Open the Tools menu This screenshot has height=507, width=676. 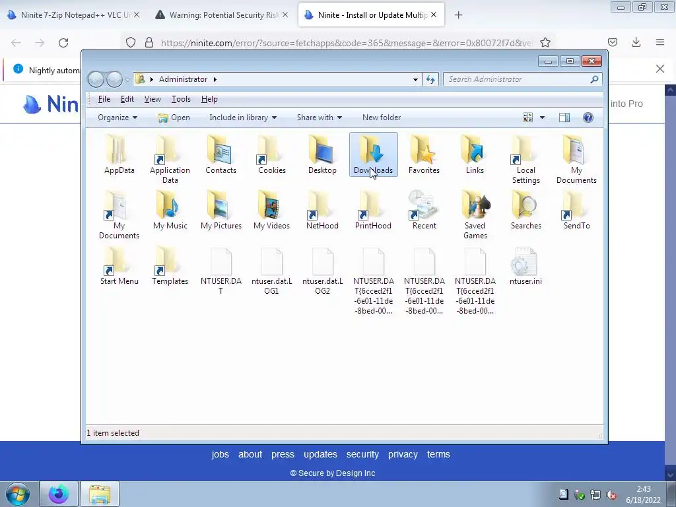pyautogui.click(x=181, y=99)
